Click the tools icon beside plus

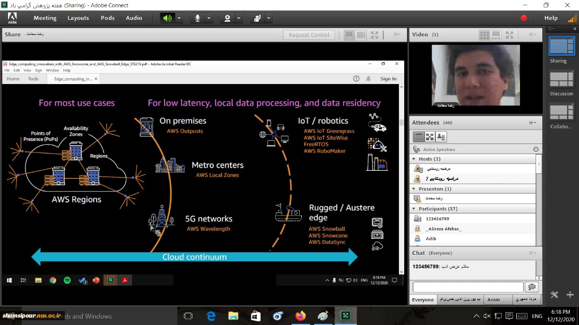[x=554, y=294]
